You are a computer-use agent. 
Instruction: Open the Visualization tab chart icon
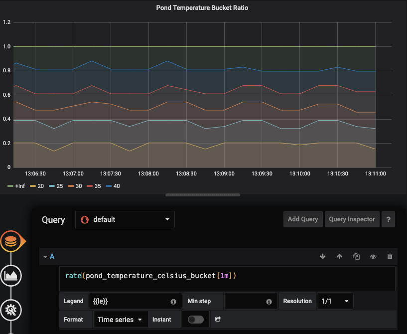(11, 276)
